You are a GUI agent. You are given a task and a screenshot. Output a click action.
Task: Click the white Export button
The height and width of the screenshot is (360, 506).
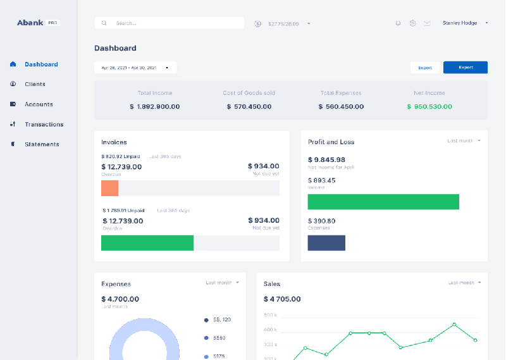tap(425, 68)
